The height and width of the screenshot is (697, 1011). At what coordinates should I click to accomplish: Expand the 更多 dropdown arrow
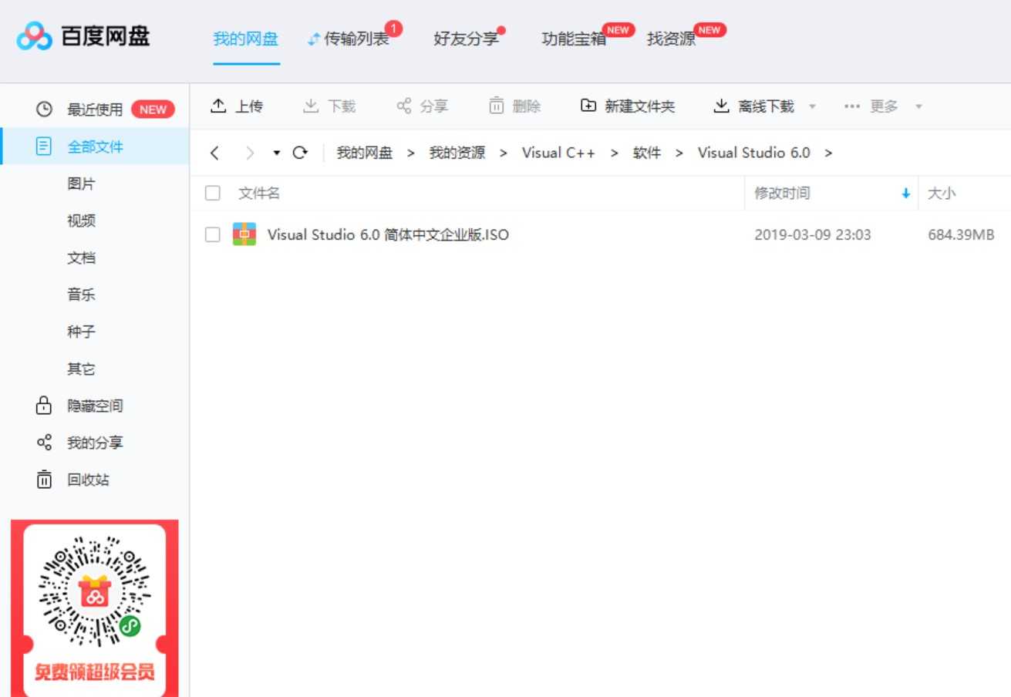pyautogui.click(x=918, y=106)
